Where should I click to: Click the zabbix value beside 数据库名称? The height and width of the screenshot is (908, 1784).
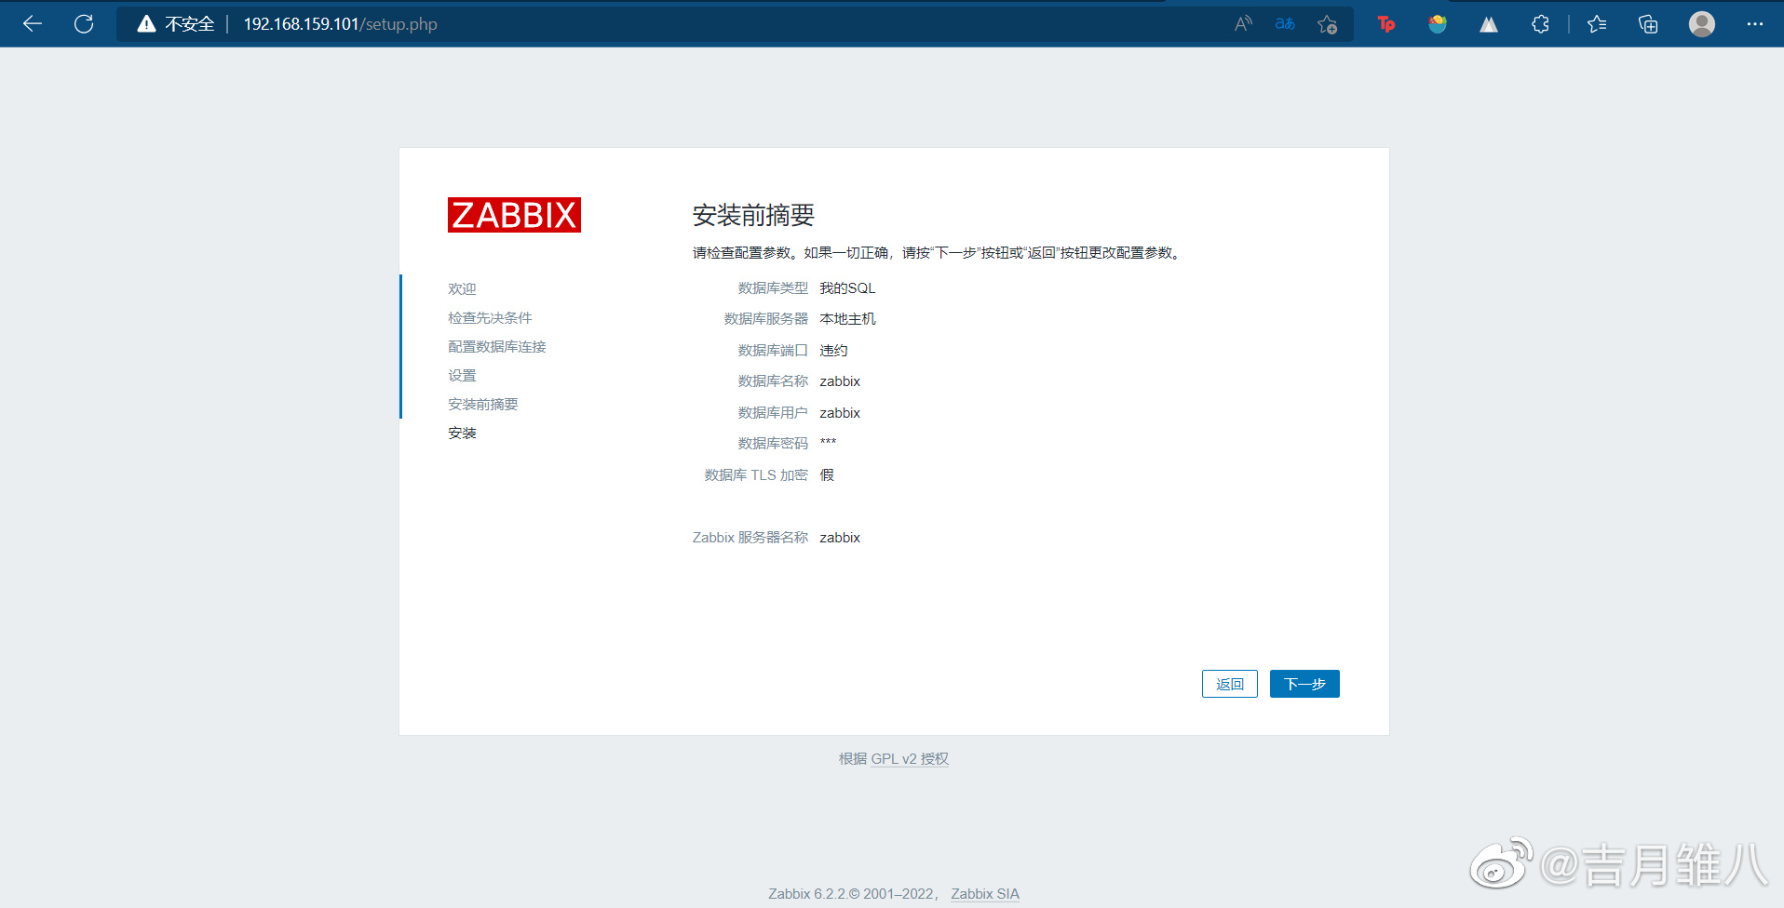click(x=840, y=381)
